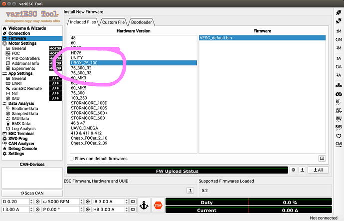Click stepper arrows of P 0.00 spinbox
Image resolution: width=344 pixels, height=221 pixels.
[82, 210]
